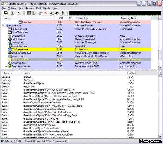The height and width of the screenshot is (144, 163).
Task: Collapse the Dreamweaver.exe process tree
Action: (6, 66)
